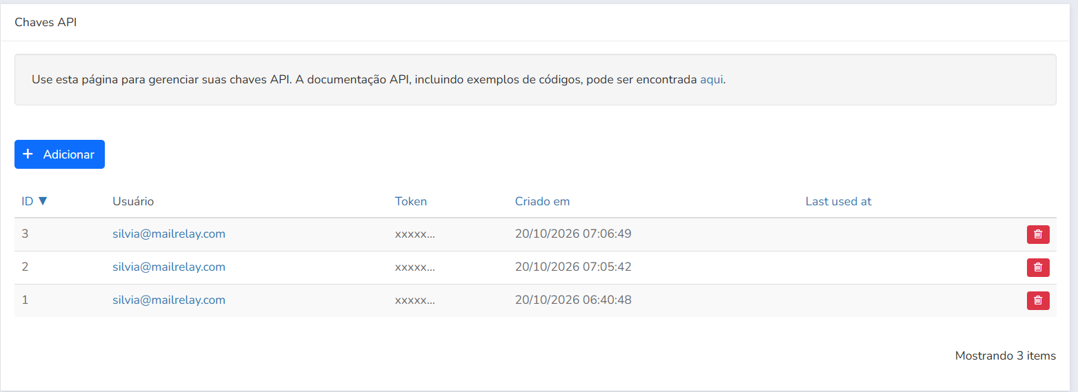
Task: Delete the API key with ID 1
Action: (1038, 300)
